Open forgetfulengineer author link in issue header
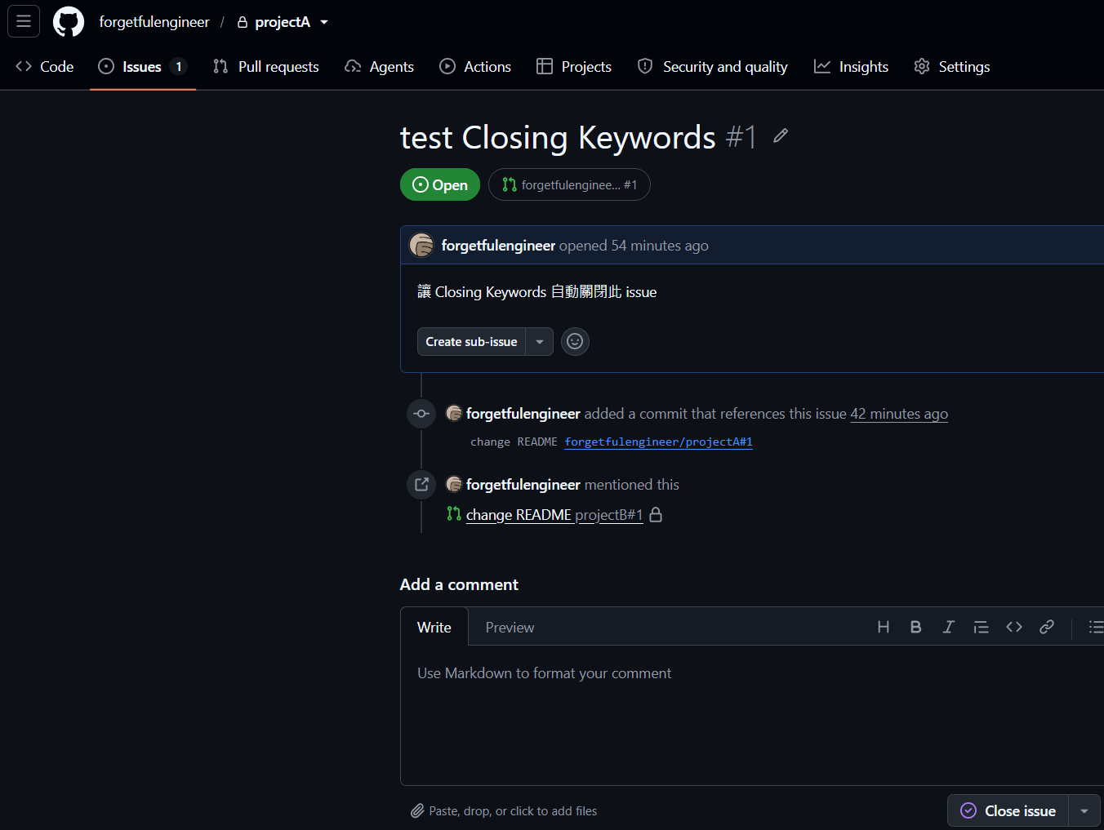 498,246
